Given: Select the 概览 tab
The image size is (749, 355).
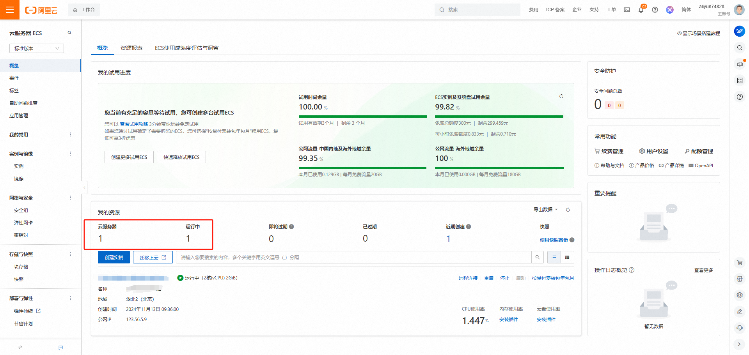Looking at the screenshot, I should (x=103, y=48).
